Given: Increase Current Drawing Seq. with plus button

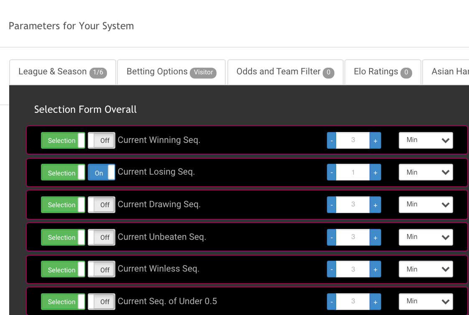Looking at the screenshot, I should 375,205.
